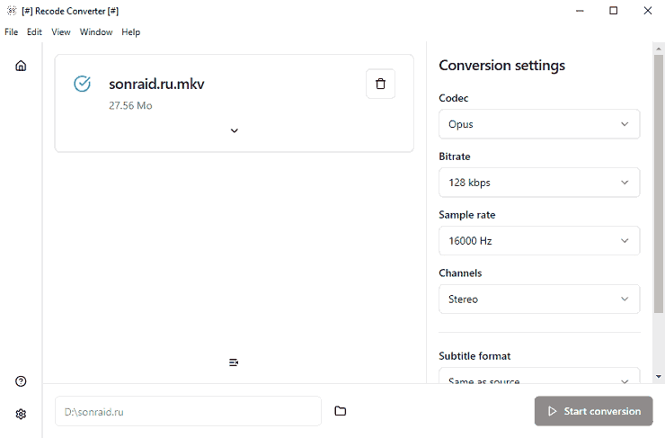Clear the file list with the list-remove icon
Screen dimensions: 665x438
pos(234,362)
